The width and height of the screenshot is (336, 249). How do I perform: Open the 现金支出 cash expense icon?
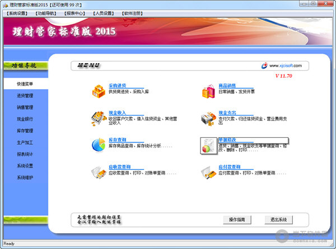point(208,118)
